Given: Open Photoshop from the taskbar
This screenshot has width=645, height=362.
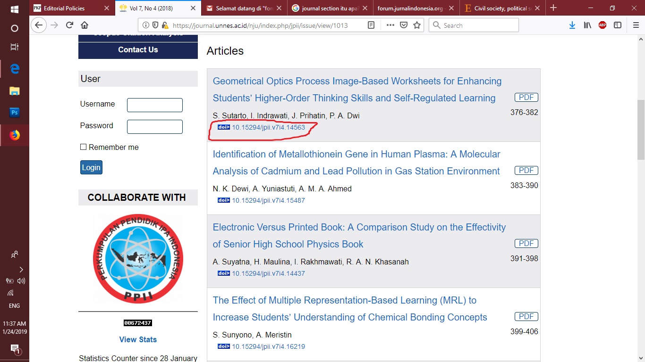Looking at the screenshot, I should [15, 113].
